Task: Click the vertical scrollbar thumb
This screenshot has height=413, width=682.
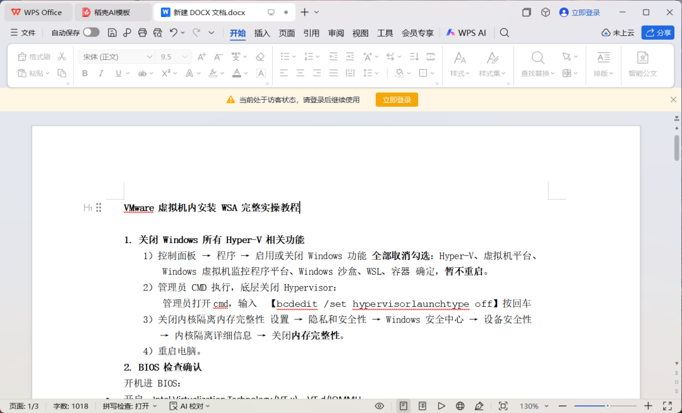Action: click(x=677, y=148)
